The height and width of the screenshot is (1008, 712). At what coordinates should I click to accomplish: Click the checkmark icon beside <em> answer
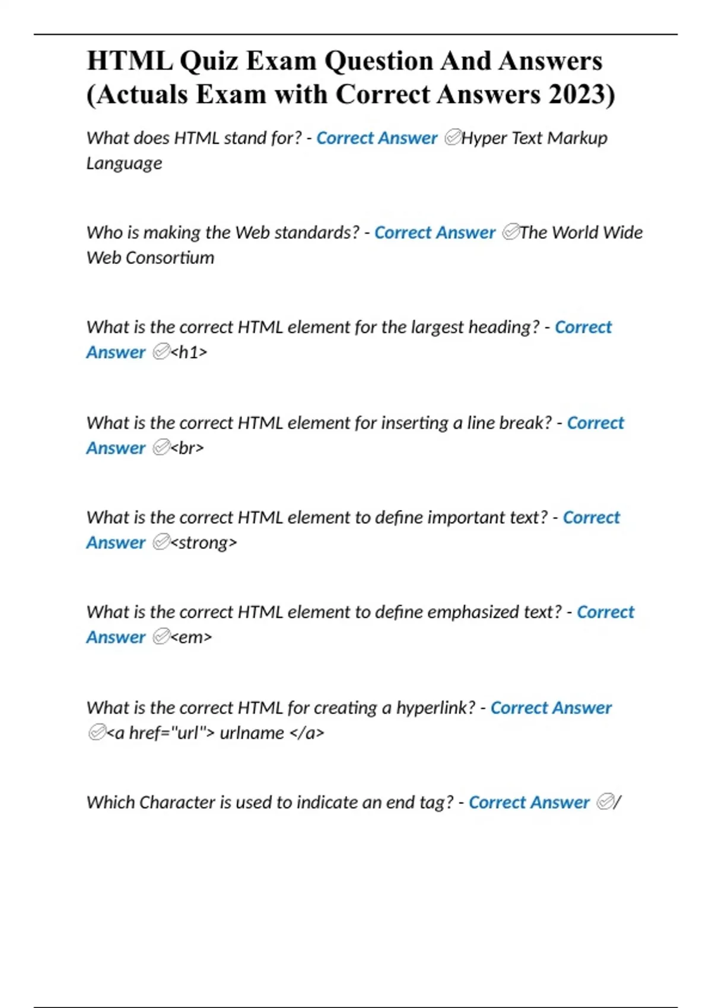point(161,637)
